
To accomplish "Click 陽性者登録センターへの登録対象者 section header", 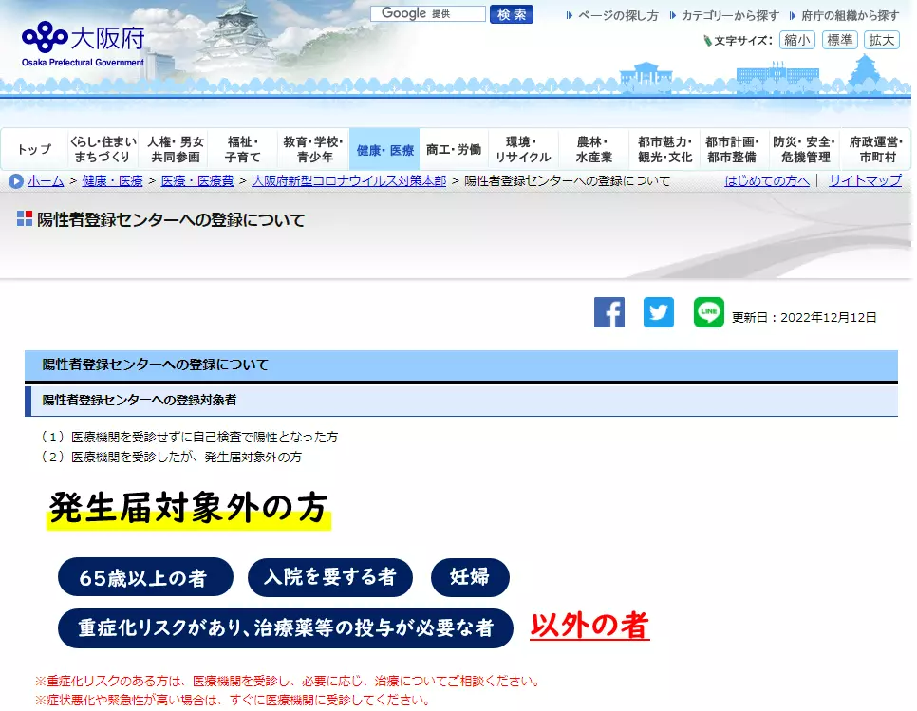I will (x=461, y=401).
